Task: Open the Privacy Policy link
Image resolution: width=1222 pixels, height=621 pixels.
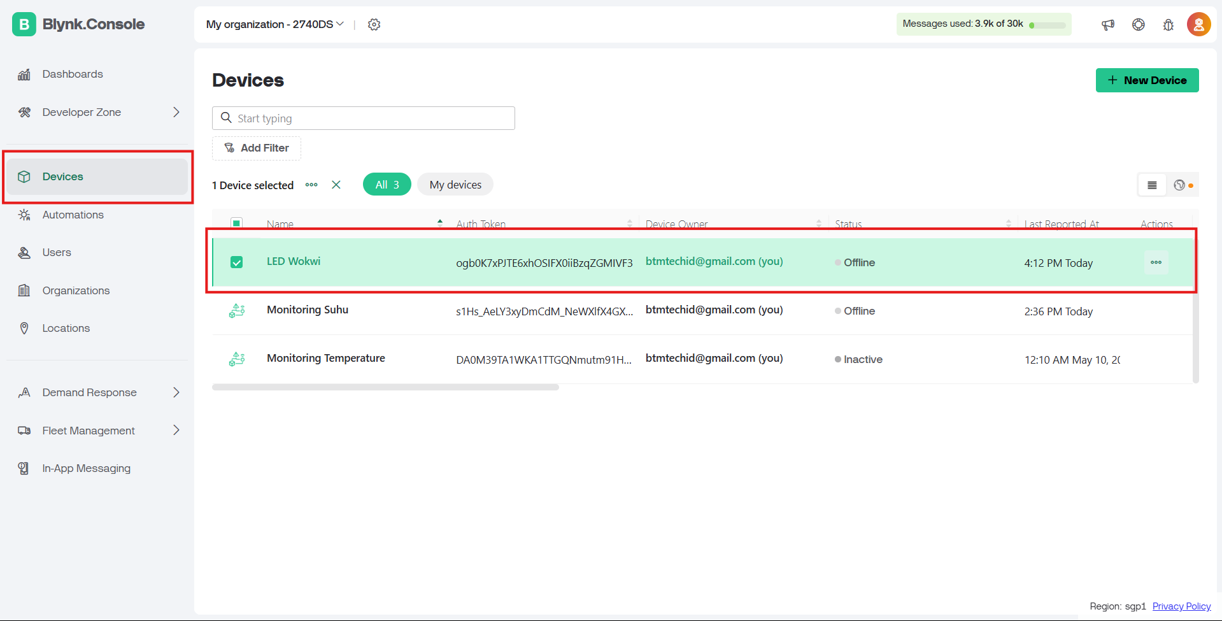Action: click(1181, 606)
